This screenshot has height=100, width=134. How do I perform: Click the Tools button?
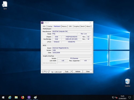[x=66, y=71]
